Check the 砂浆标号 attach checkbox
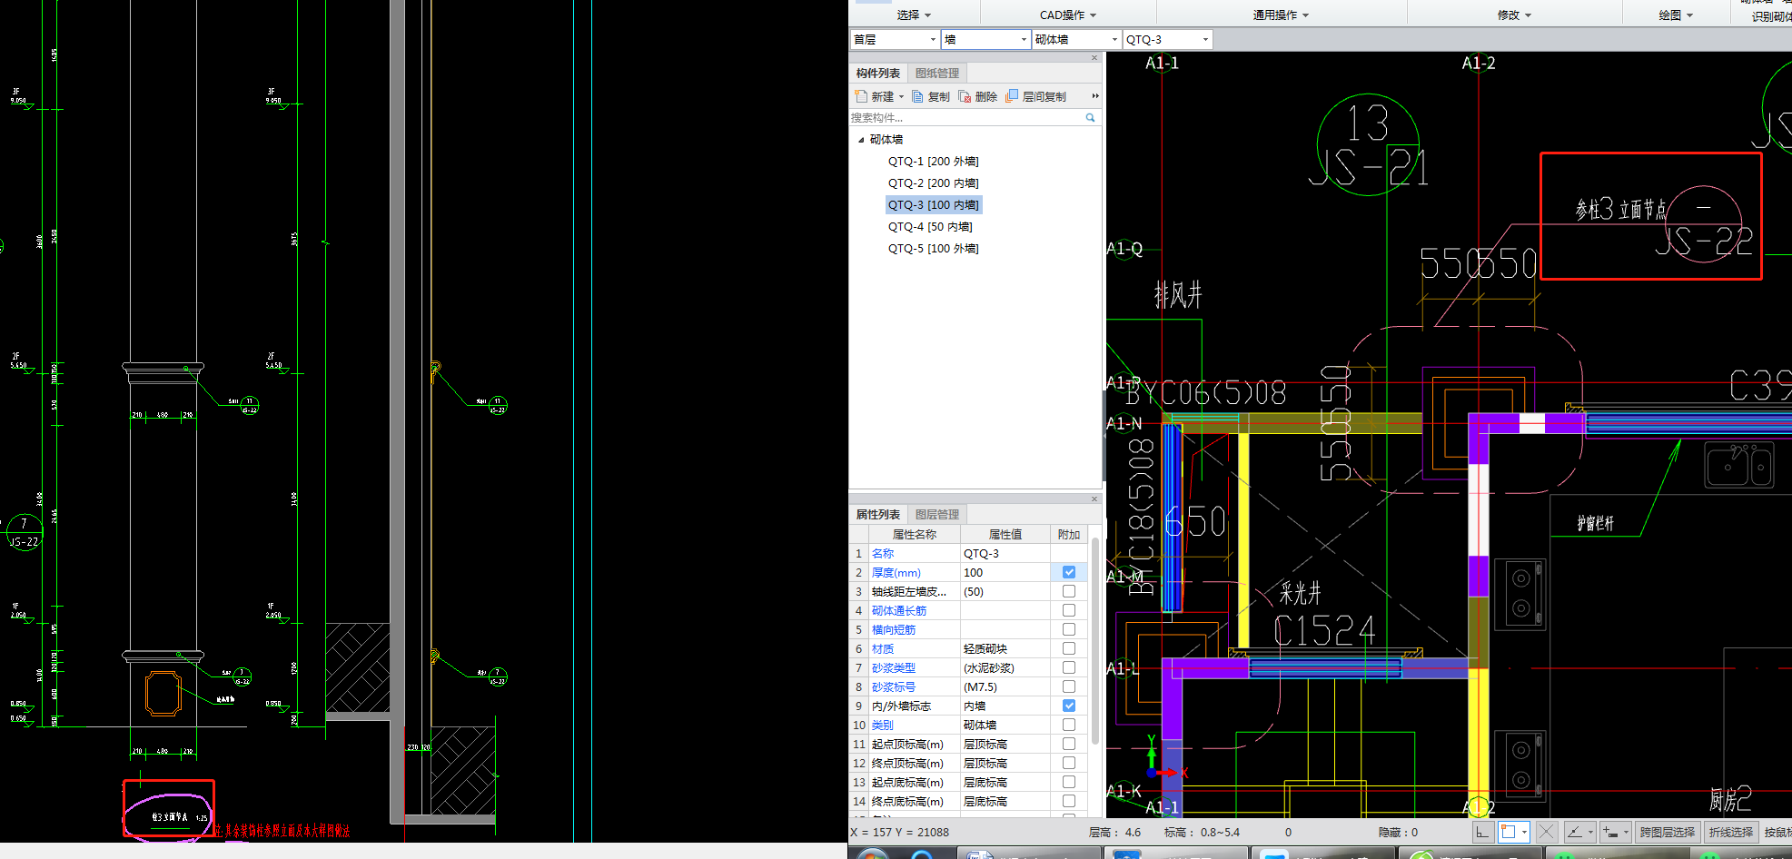Image resolution: width=1792 pixels, height=859 pixels. [x=1069, y=686]
